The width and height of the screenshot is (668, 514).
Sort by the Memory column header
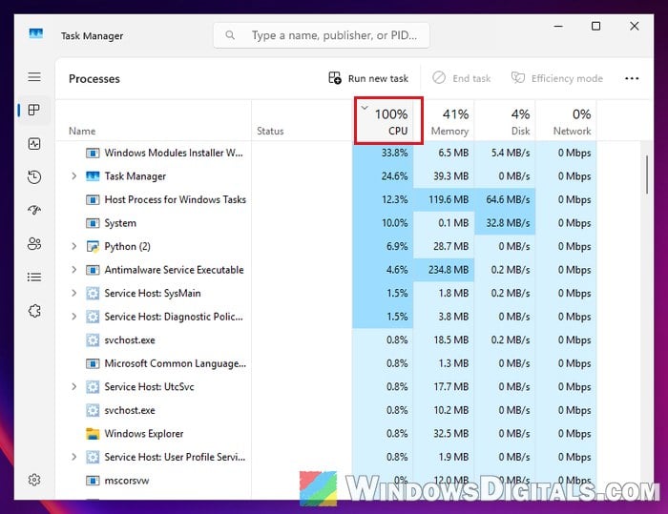(444, 121)
